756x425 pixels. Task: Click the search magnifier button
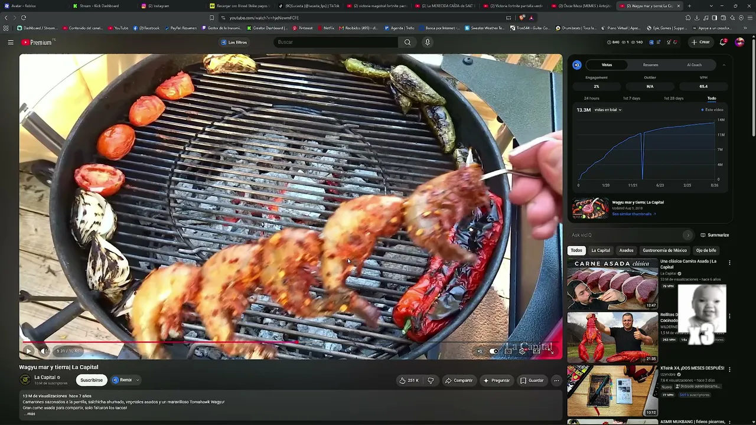(x=408, y=42)
